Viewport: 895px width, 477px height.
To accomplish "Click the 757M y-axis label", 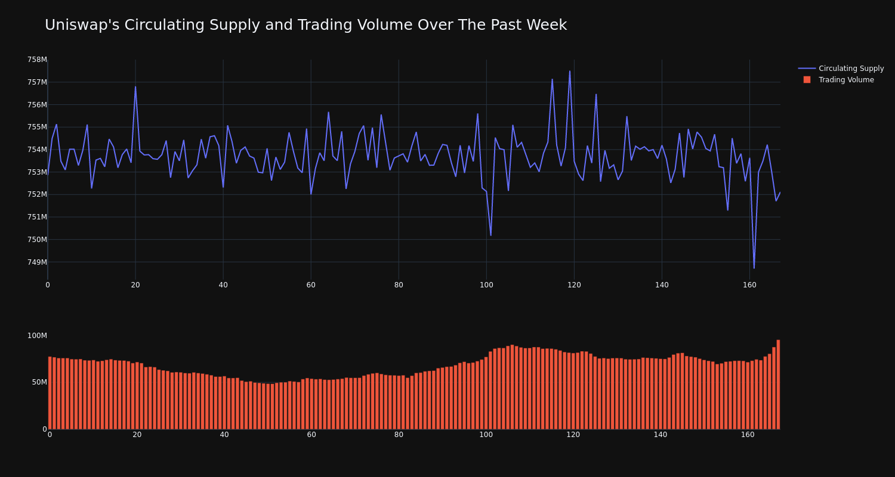I will point(37,82).
